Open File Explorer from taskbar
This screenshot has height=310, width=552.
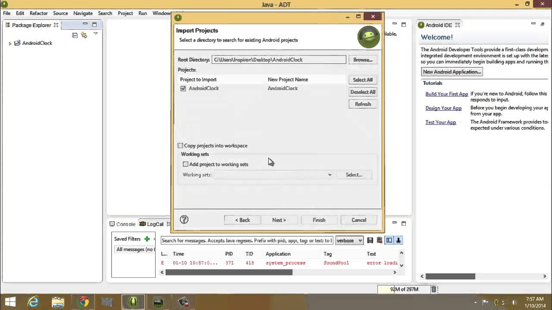pos(58,302)
